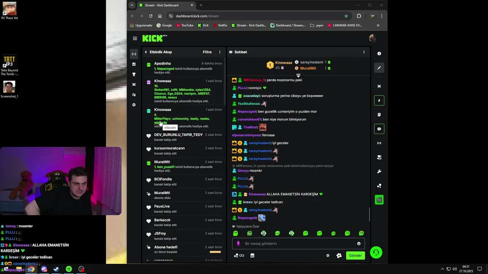Open the info icon in right sidebar
Image resolution: width=488 pixels, height=274 pixels.
pos(379,54)
